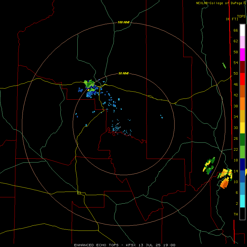Select the dark red legend swatch
The image size is (247, 247).
click(x=242, y=67)
